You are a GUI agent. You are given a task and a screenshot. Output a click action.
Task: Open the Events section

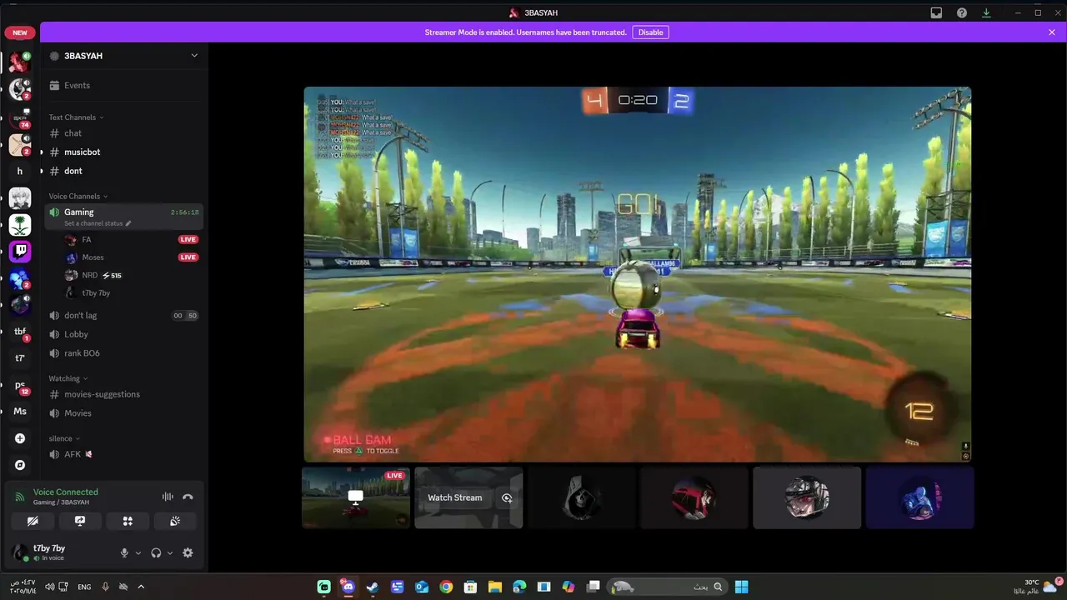[123, 85]
